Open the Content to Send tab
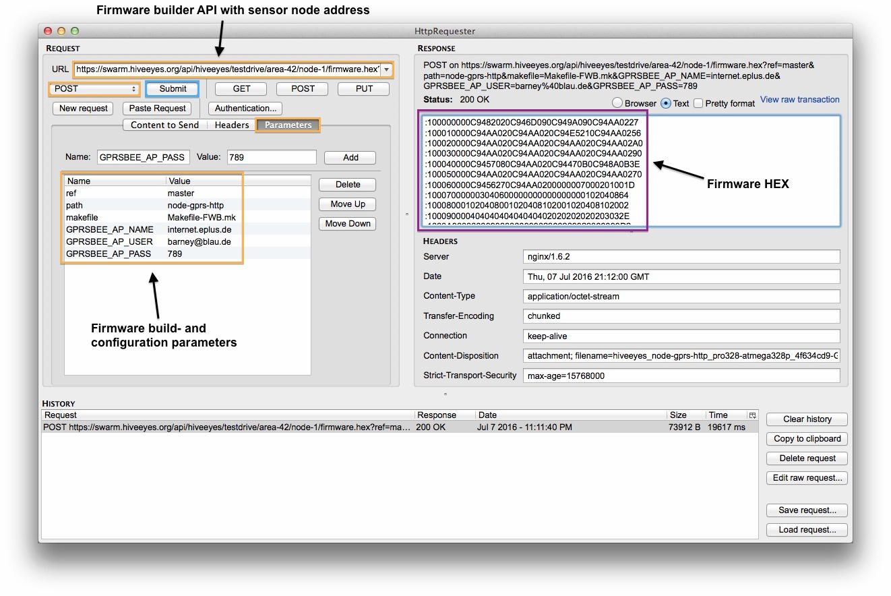Screen dimensions: 891x596 click(164, 125)
